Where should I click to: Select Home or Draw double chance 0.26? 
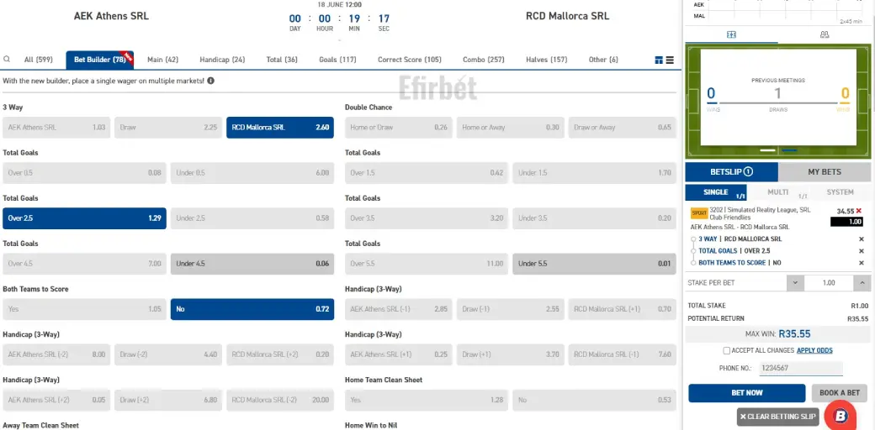click(x=399, y=128)
